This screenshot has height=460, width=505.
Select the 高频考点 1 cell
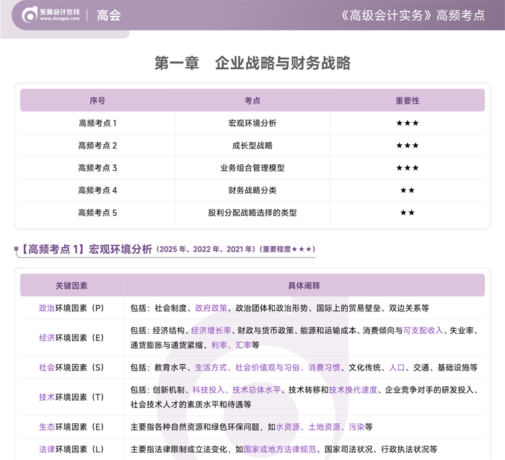pos(97,123)
